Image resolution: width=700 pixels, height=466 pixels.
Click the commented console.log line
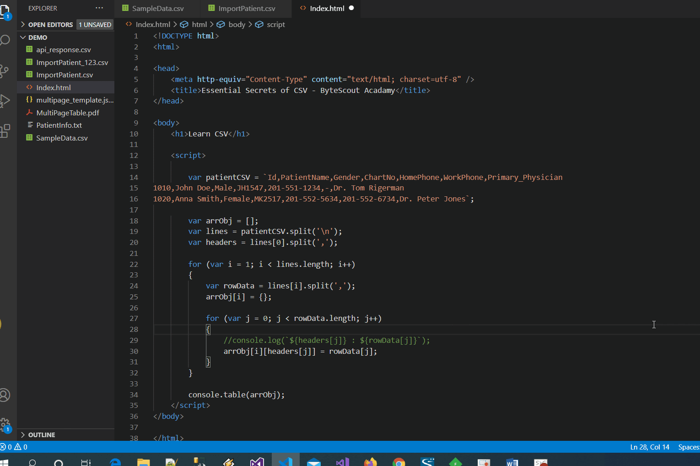(327, 340)
